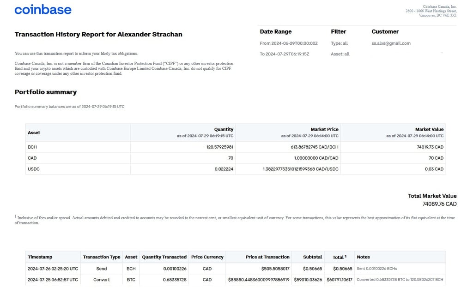Viewport: 473px width, 288px height.
Task: Click the BCH asset cell in the Send row
Action: [131, 269]
